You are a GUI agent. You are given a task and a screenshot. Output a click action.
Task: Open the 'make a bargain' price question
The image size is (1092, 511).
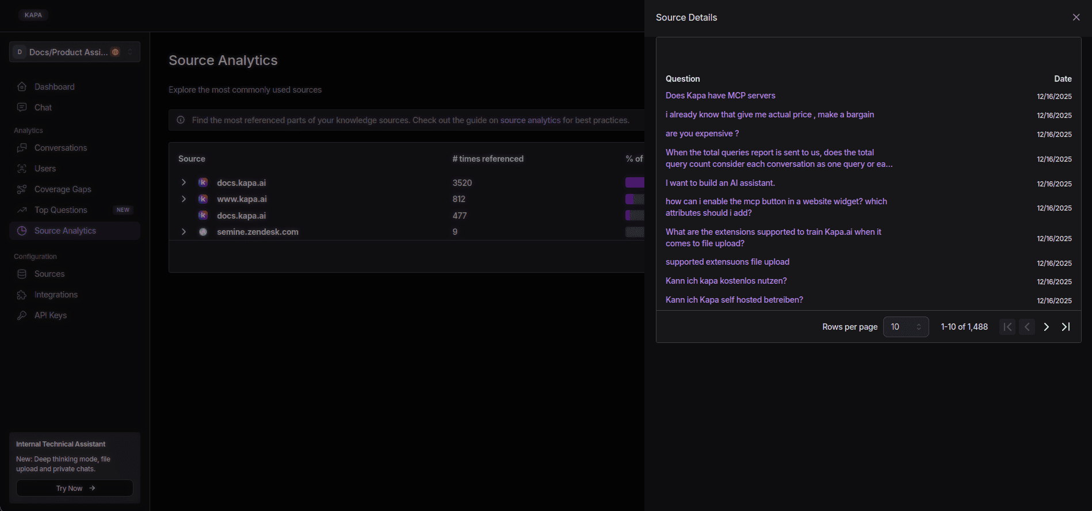click(x=770, y=115)
